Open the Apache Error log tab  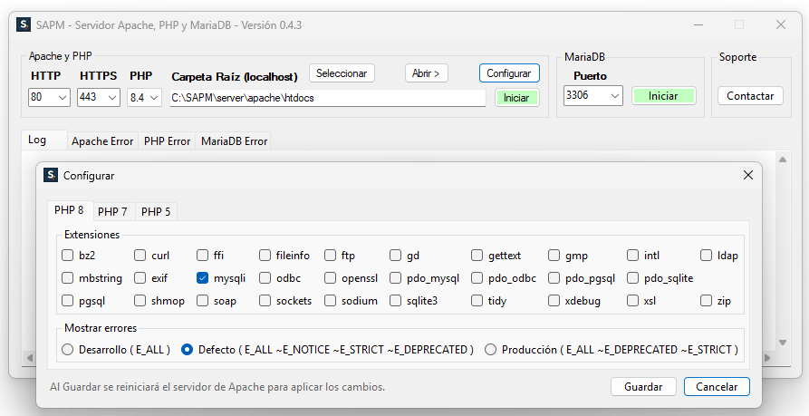tap(102, 141)
